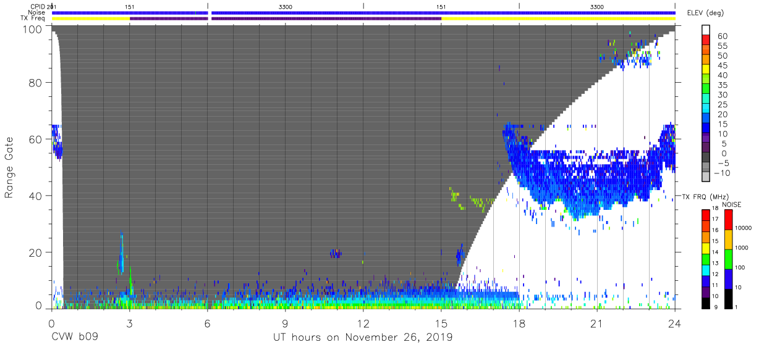Viewport: 759px width, 350px height.
Task: Select the CPID 151 label above hour 15
Action: click(441, 6)
